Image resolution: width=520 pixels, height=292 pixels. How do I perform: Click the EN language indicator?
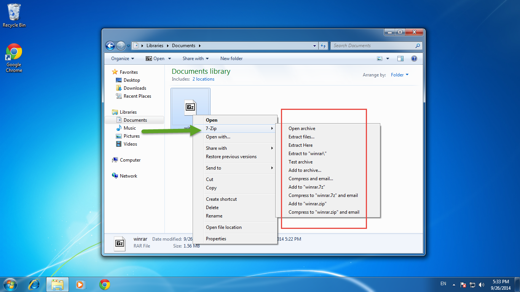pos(443,284)
